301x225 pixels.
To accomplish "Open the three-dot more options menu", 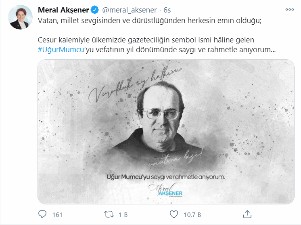I will tap(289, 9).
